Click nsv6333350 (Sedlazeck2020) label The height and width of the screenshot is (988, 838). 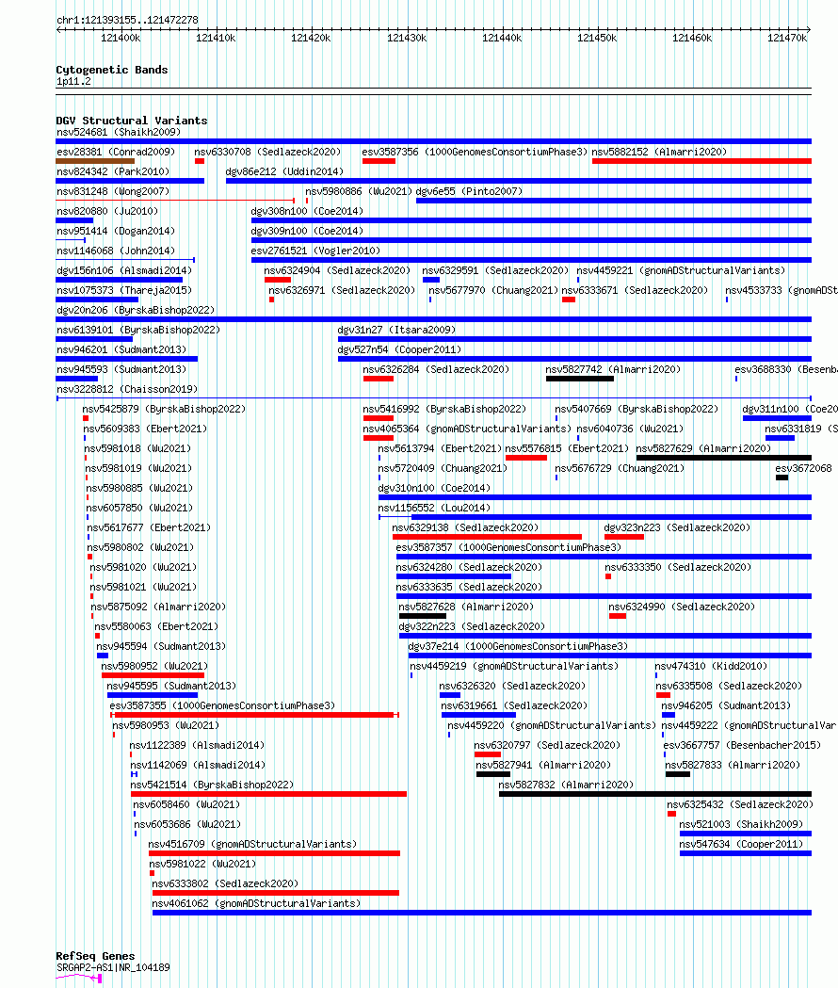click(678, 568)
